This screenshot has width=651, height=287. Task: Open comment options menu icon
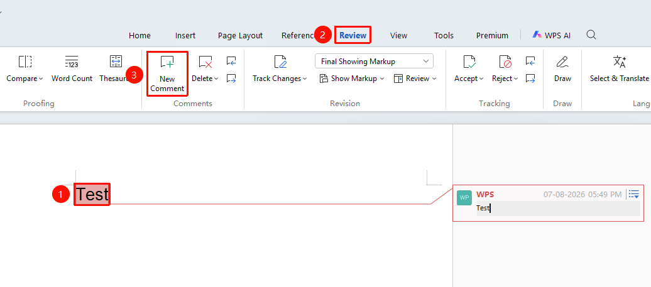(633, 194)
